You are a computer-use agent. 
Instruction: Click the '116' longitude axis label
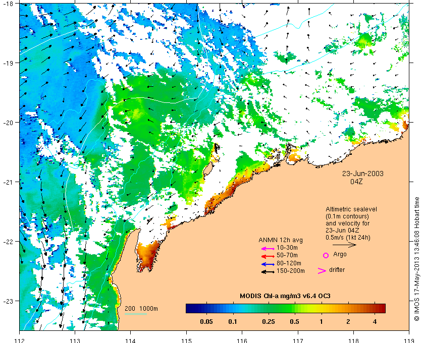click(x=242, y=340)
